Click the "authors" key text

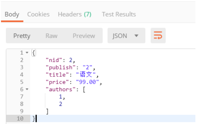61,90
